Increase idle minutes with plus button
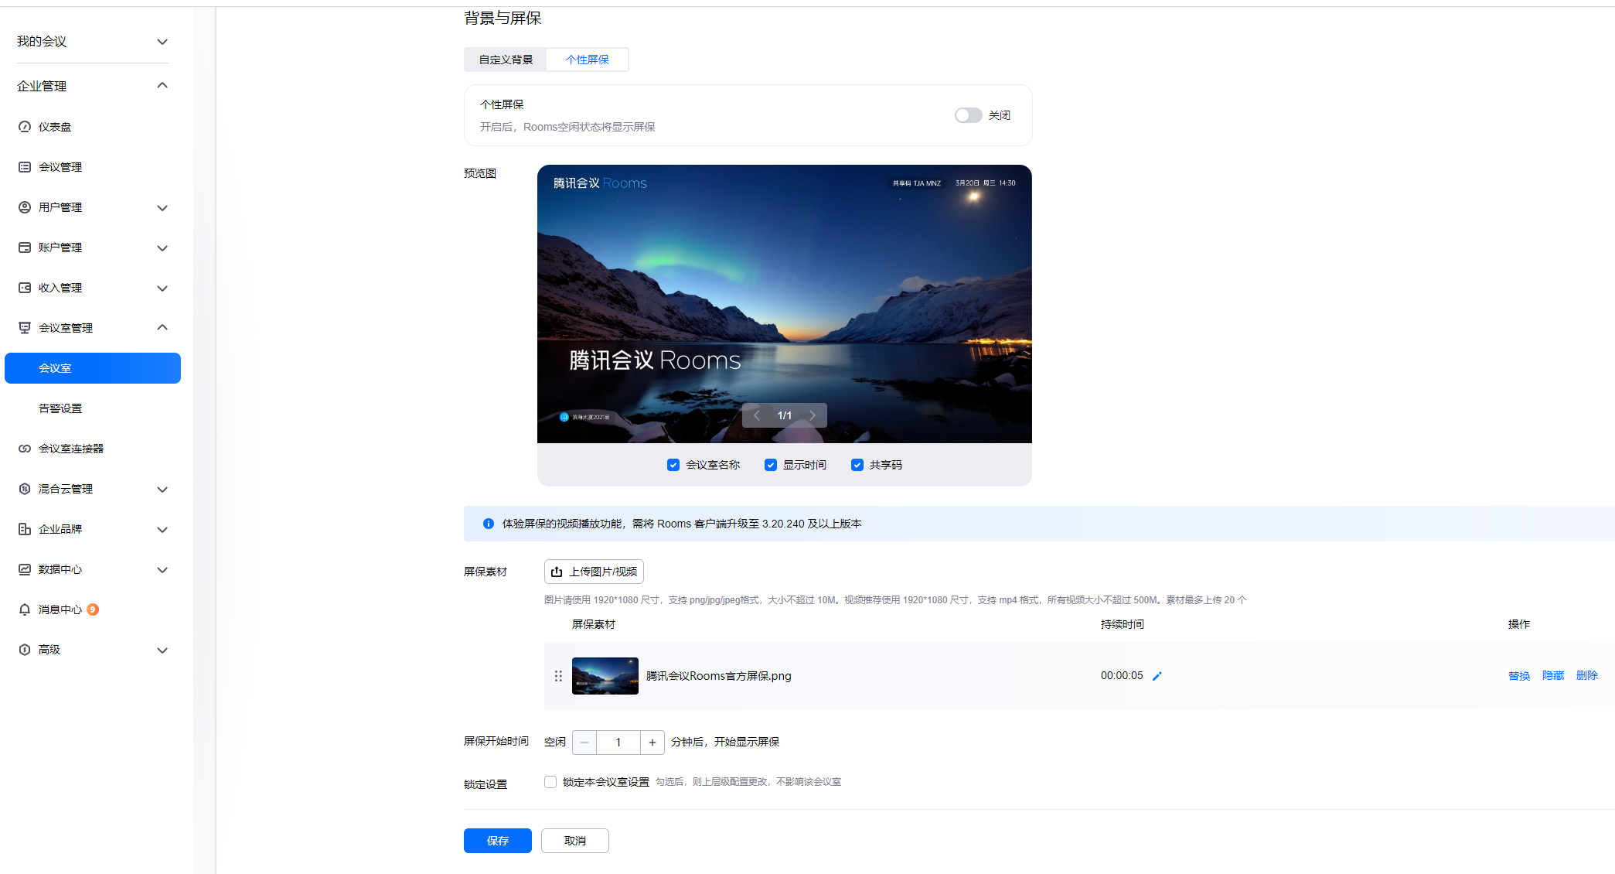Screen dimensions: 1615x874 pyautogui.click(x=652, y=743)
